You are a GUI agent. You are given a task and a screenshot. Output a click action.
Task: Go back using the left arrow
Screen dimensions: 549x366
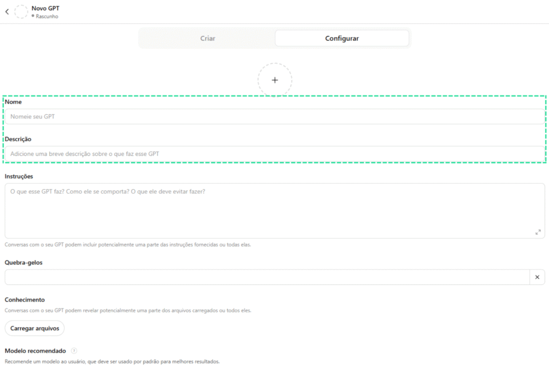(x=7, y=12)
